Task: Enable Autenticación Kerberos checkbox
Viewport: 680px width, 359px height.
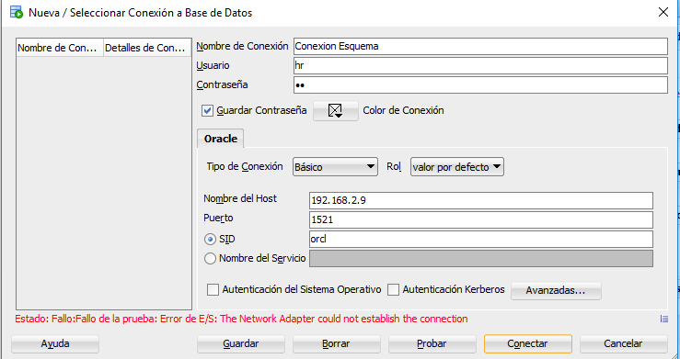Action: [393, 290]
